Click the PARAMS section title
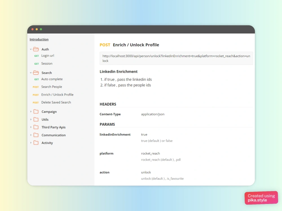Screen dimensions: 282x211 tap(107, 124)
